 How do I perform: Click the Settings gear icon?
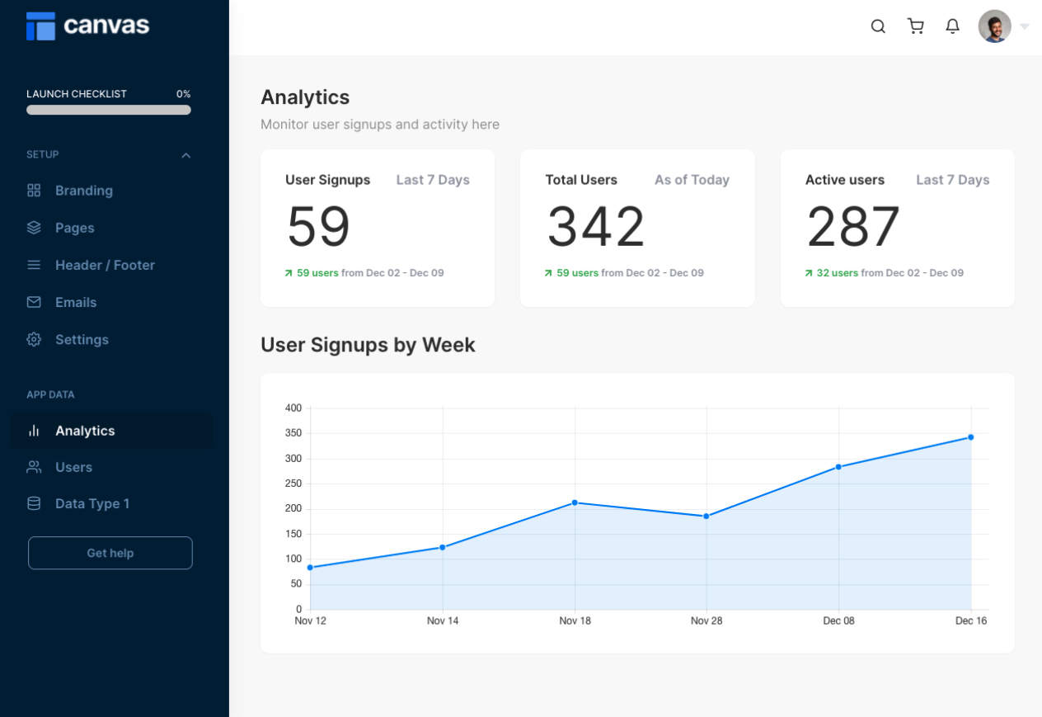(34, 339)
